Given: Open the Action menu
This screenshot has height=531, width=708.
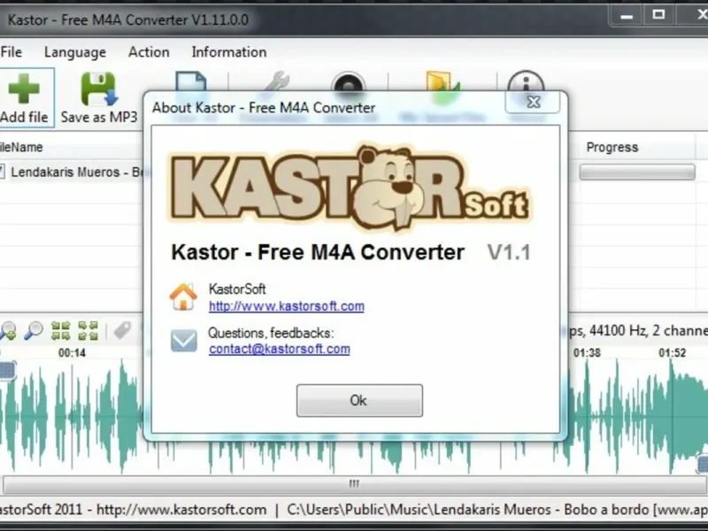Looking at the screenshot, I should [x=149, y=52].
